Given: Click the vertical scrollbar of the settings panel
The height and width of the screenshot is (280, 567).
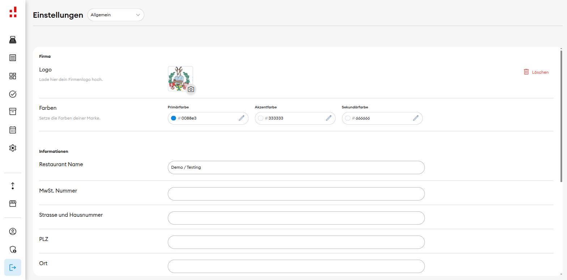Looking at the screenshot, I should 561,116.
